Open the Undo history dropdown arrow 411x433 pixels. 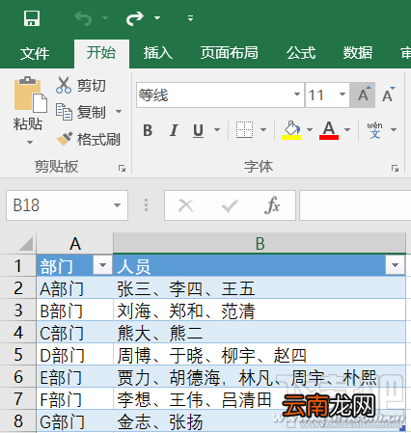point(105,18)
